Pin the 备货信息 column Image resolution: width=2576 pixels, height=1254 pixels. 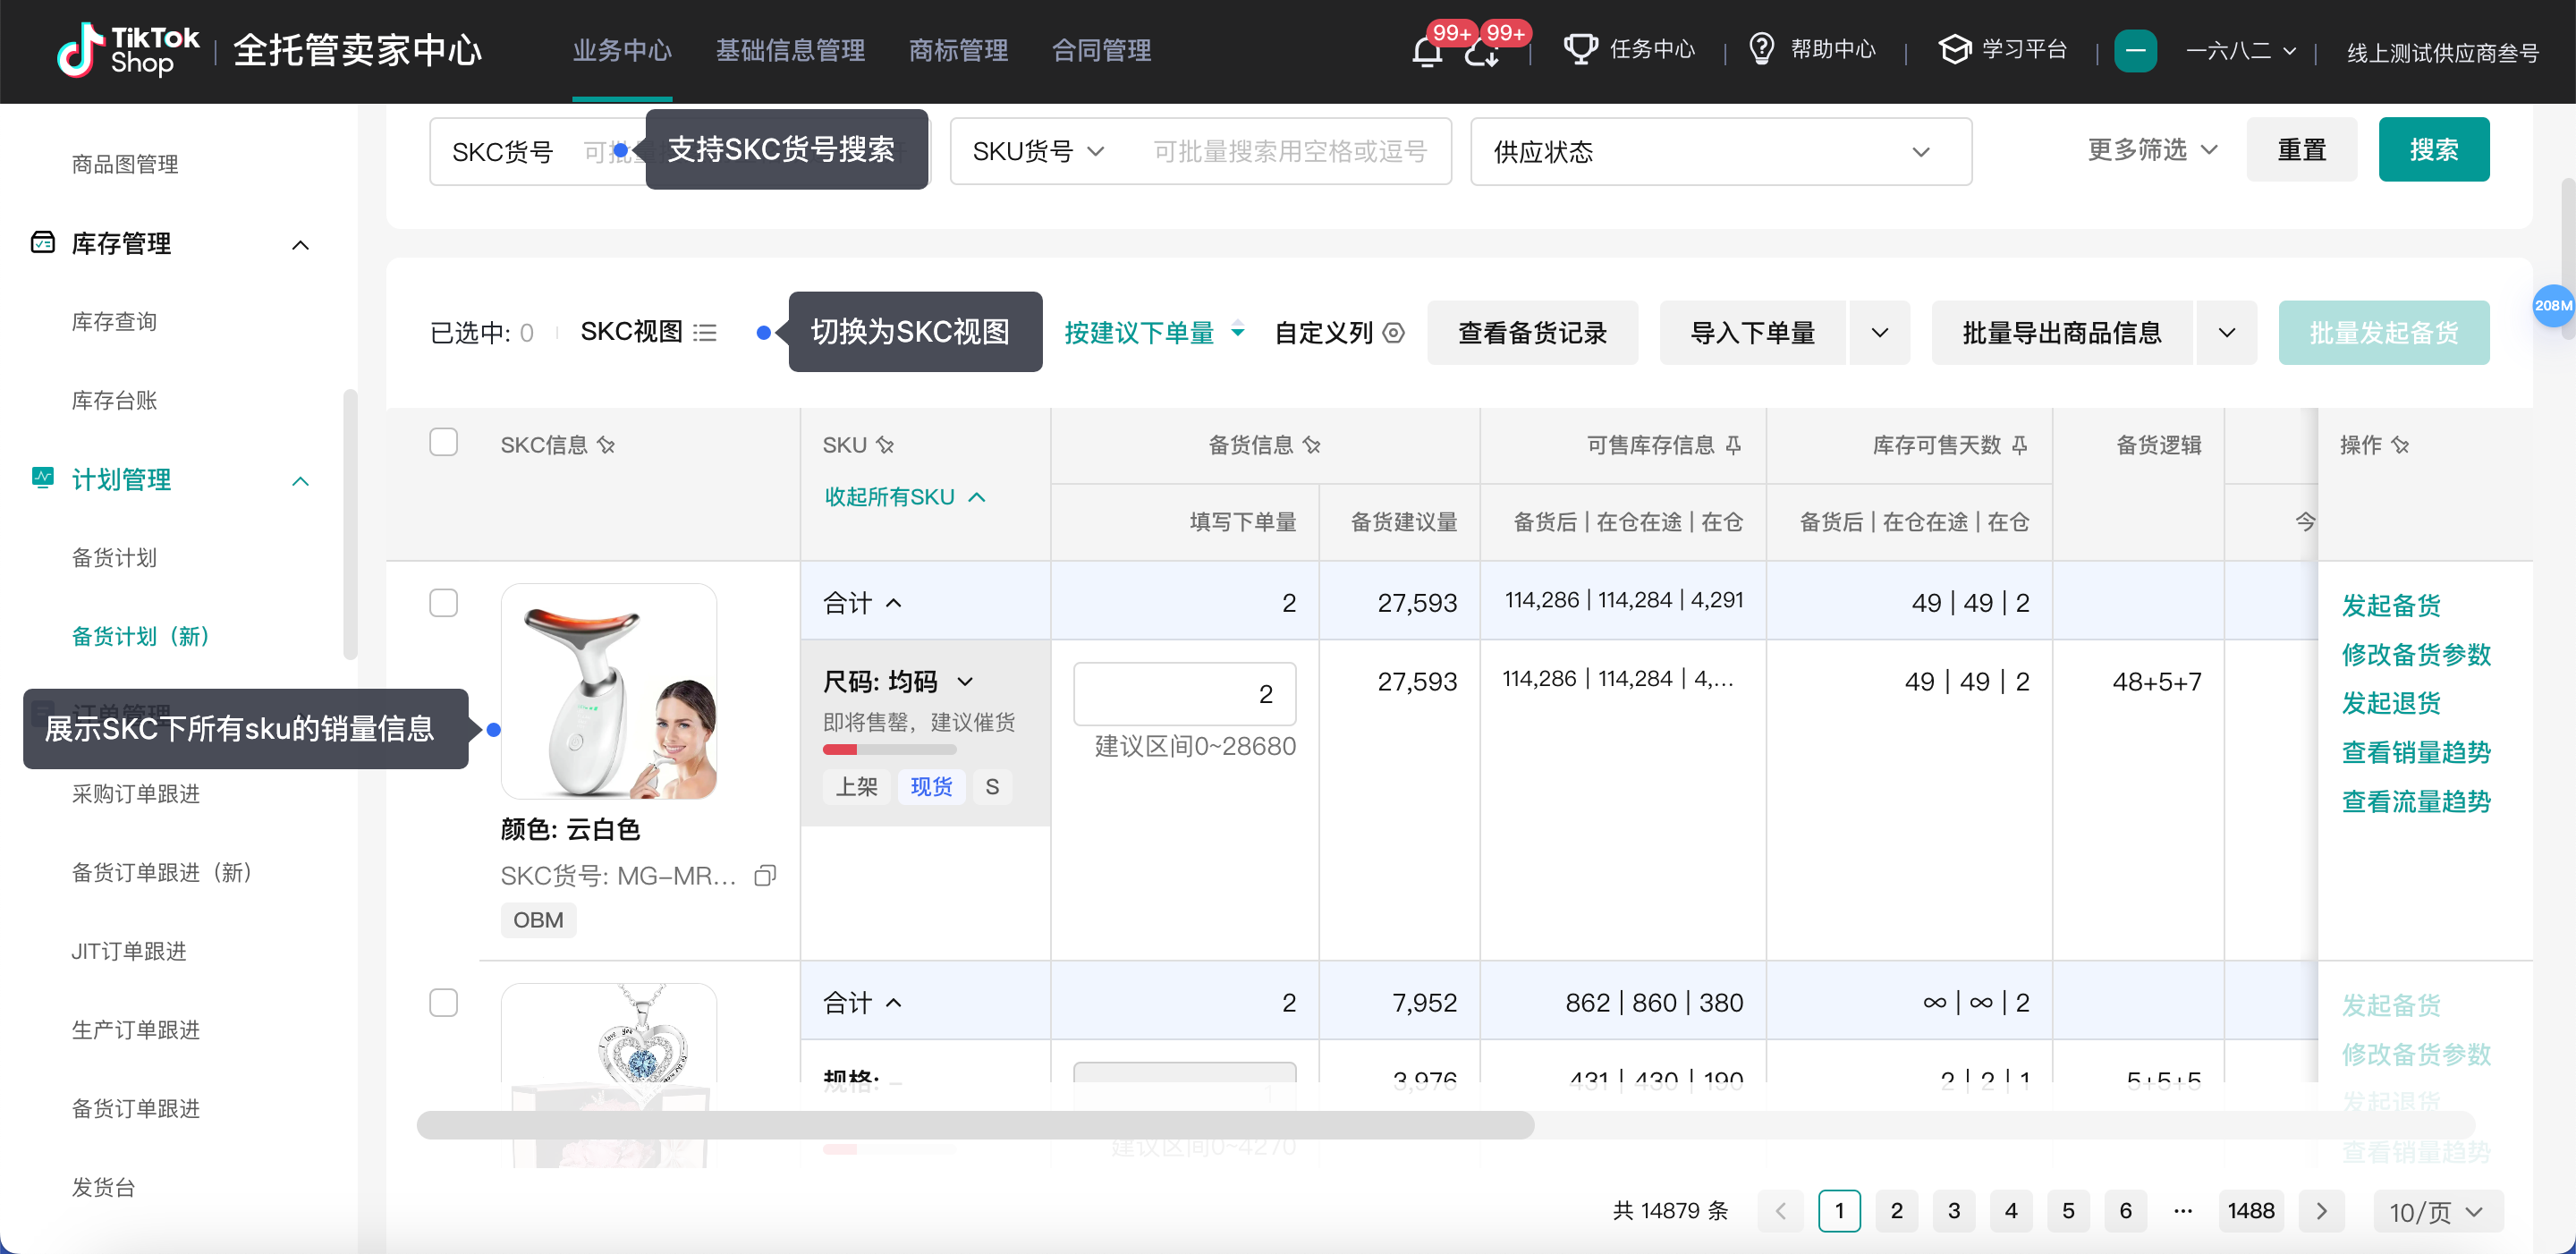pos(1312,445)
